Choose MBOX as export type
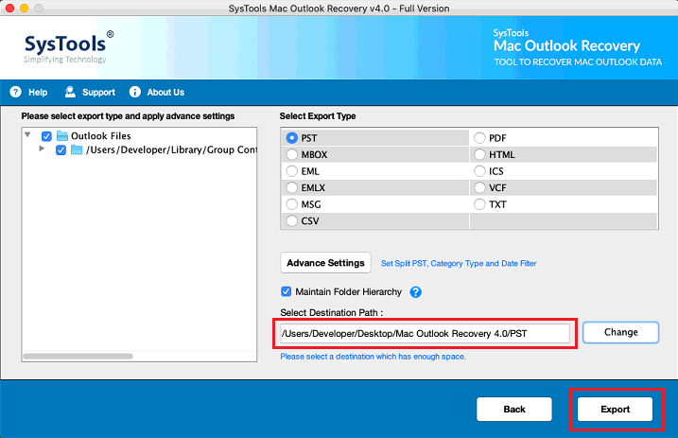This screenshot has height=438, width=678. [x=291, y=154]
